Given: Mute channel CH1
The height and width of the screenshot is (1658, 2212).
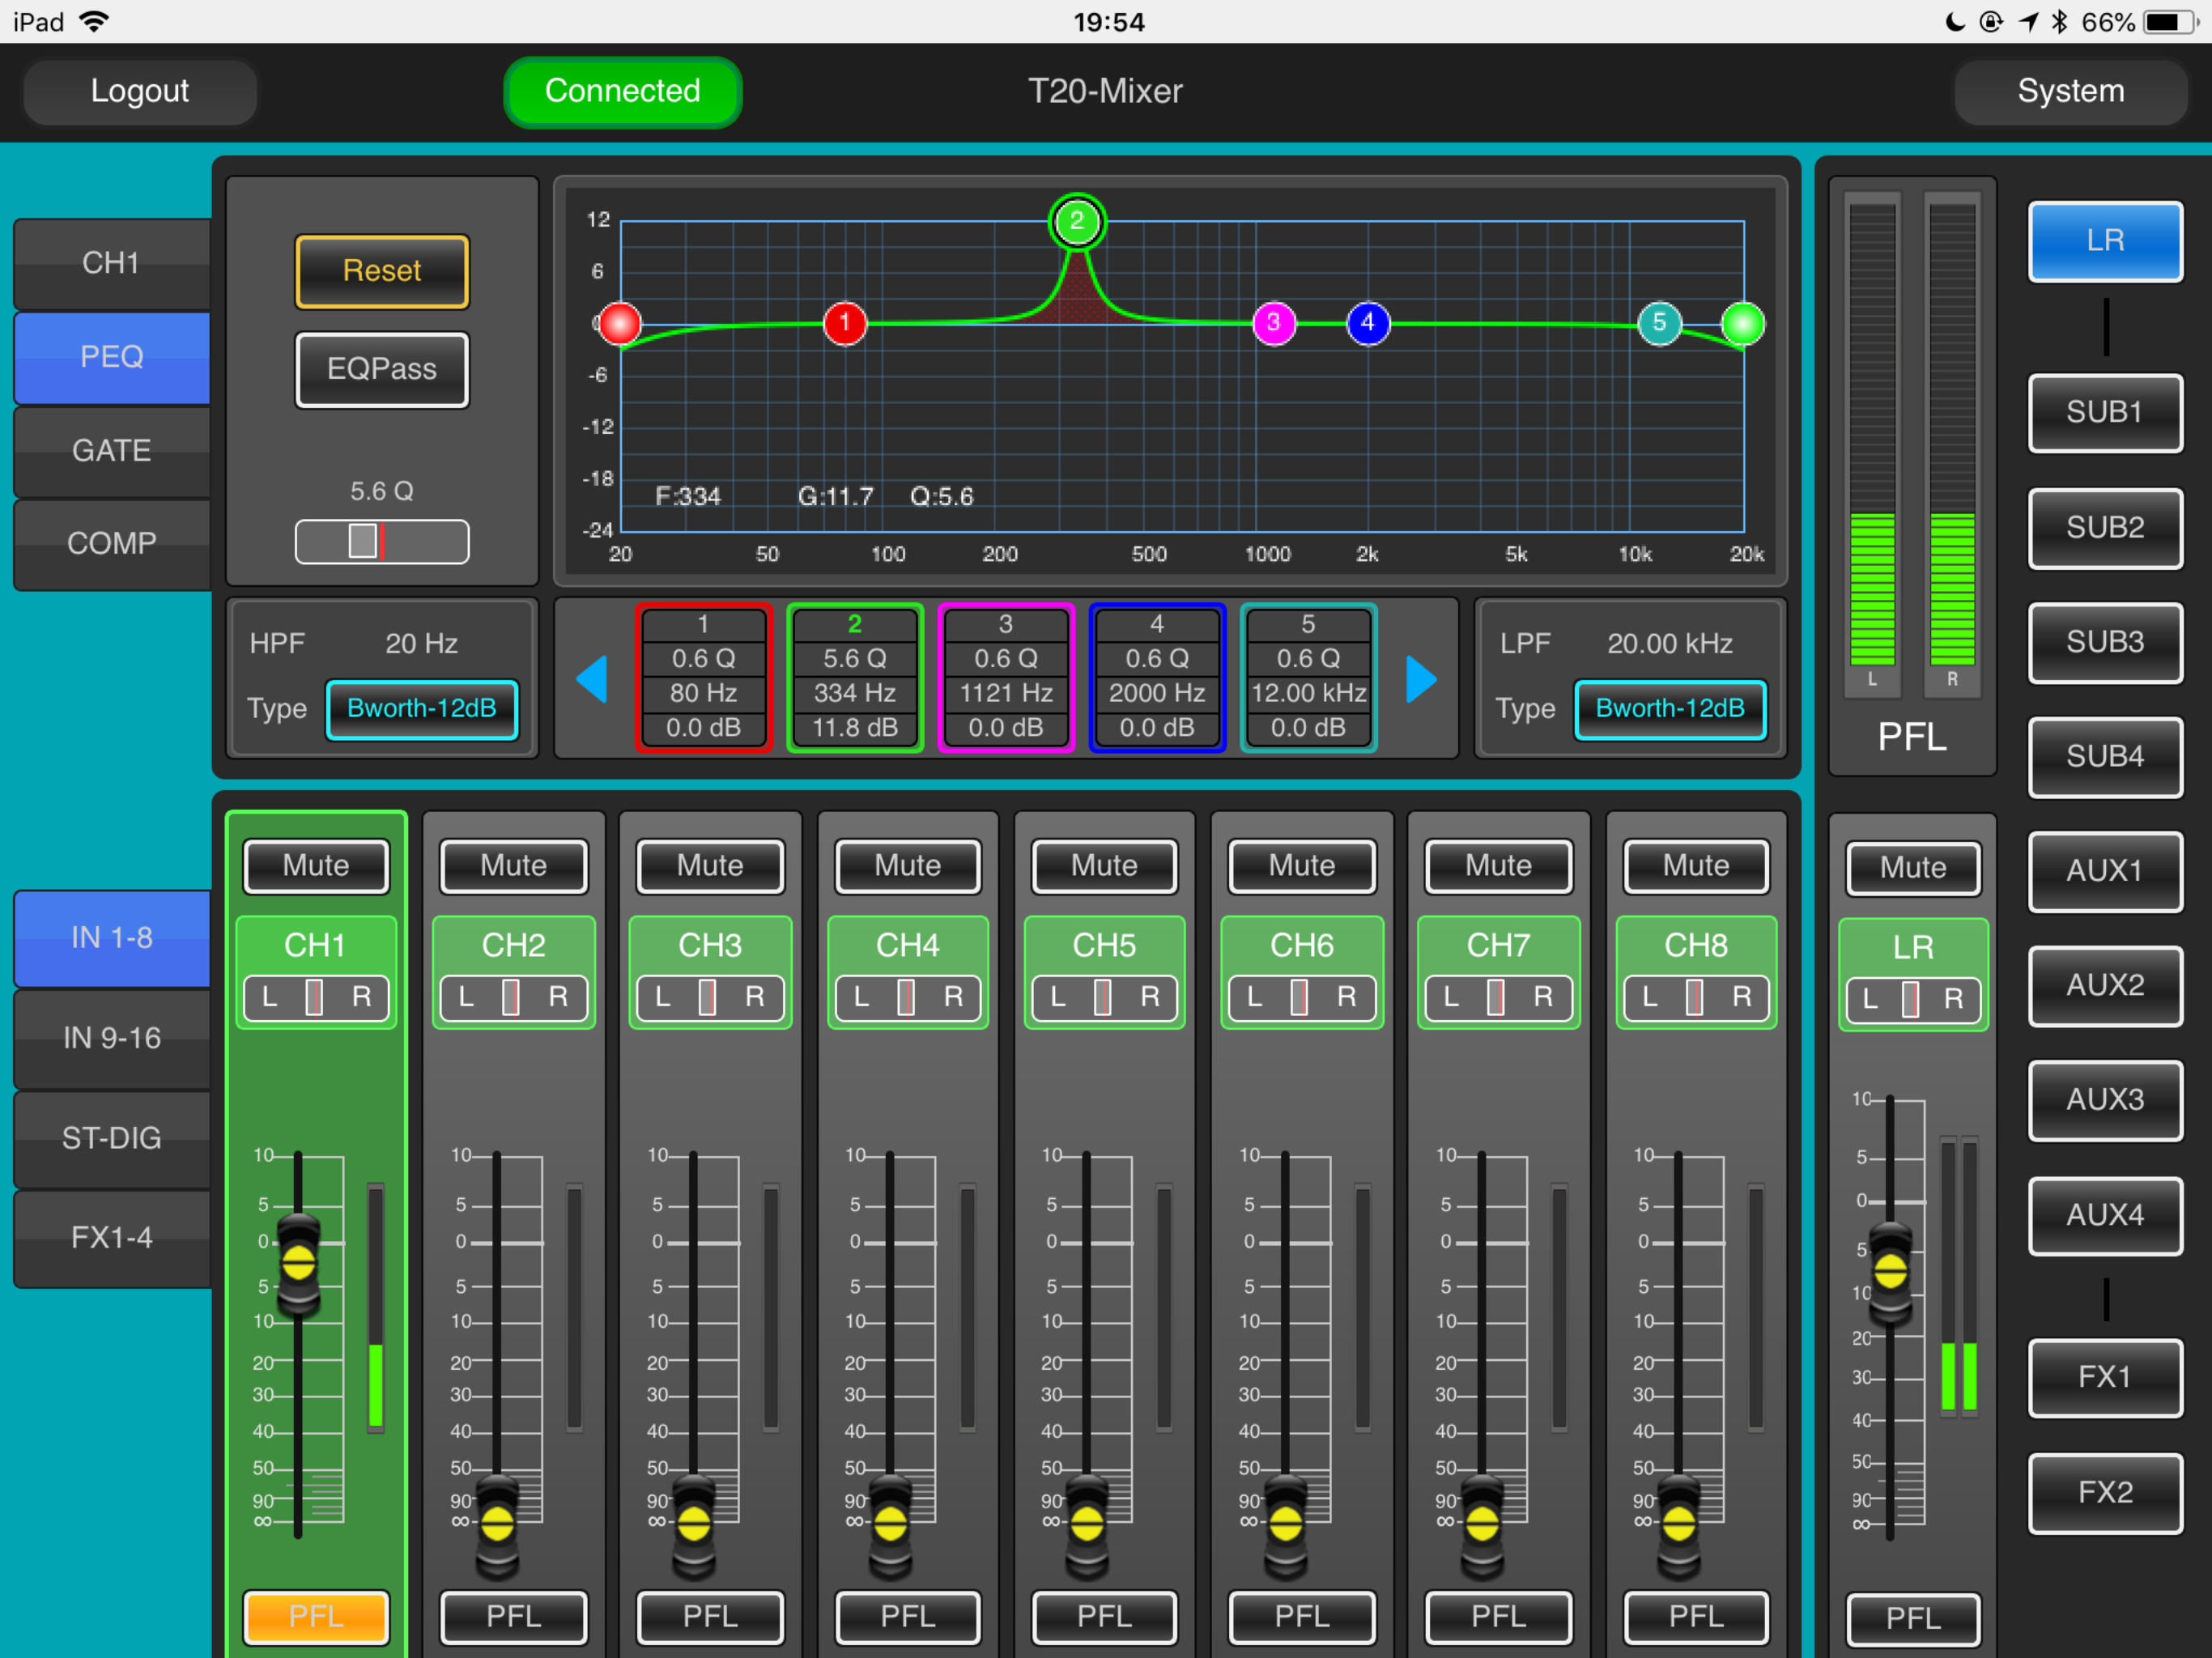Looking at the screenshot, I should pos(316,866).
